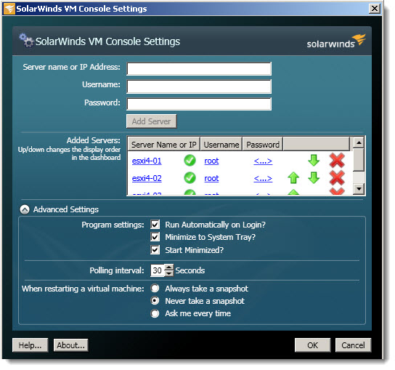Close the VM Console Settings window
The width and height of the screenshot is (395, 370).
pos(374,9)
